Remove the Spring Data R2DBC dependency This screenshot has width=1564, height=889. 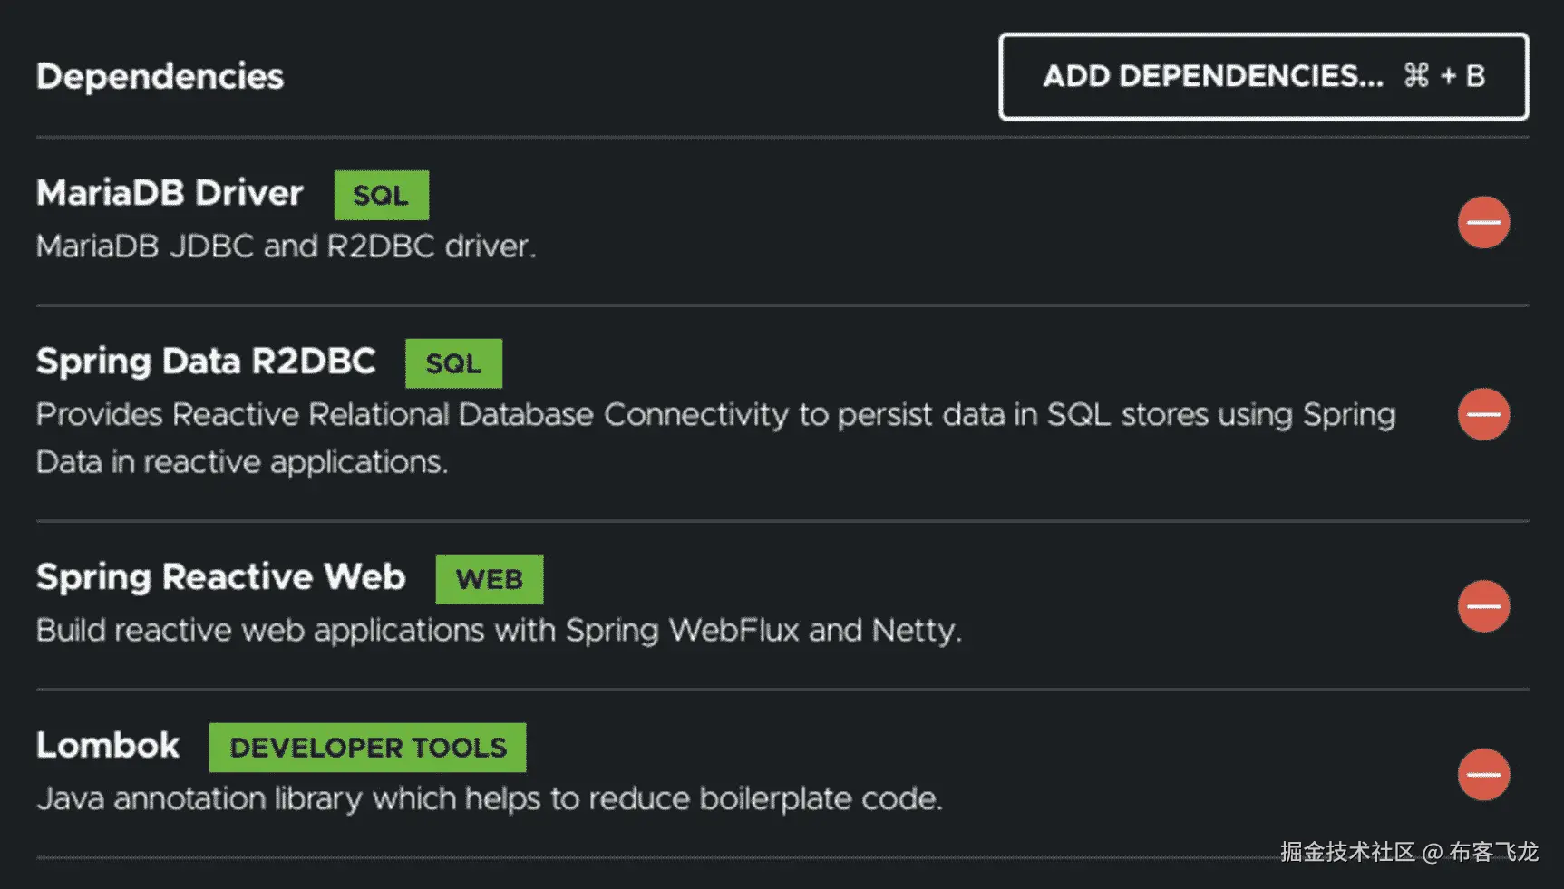[x=1483, y=414]
